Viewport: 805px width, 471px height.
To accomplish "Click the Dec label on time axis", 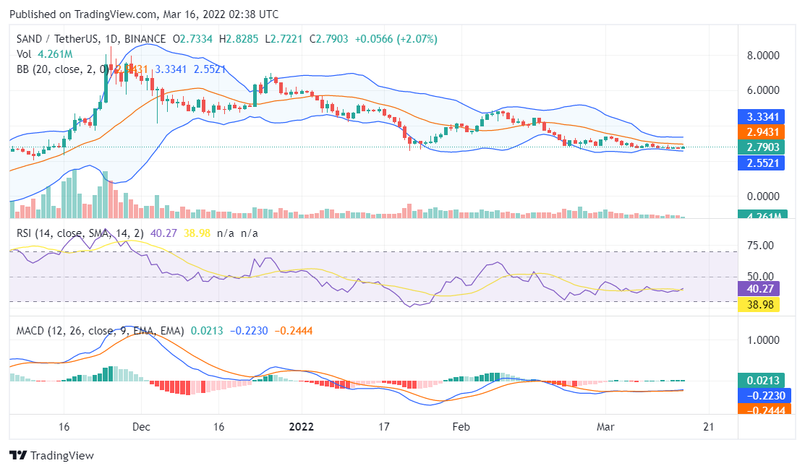I will coord(141,426).
